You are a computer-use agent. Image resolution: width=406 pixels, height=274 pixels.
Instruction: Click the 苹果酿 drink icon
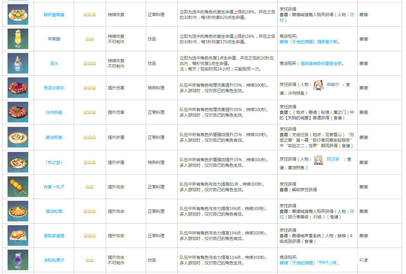[x=18, y=39]
